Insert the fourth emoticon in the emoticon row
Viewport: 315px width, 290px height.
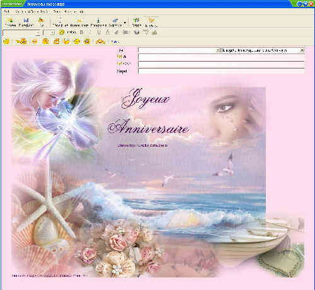[x=45, y=42]
